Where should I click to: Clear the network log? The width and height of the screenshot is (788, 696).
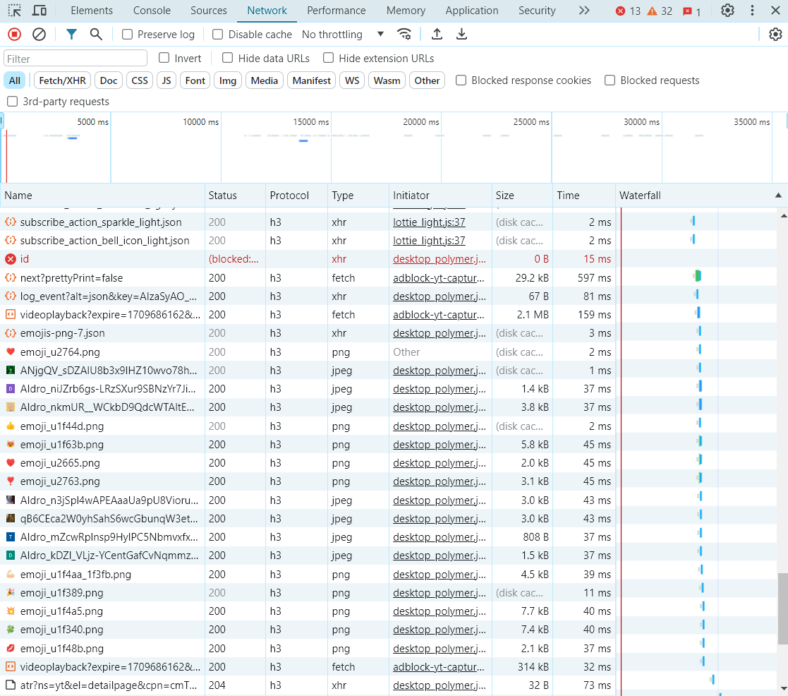click(x=40, y=34)
